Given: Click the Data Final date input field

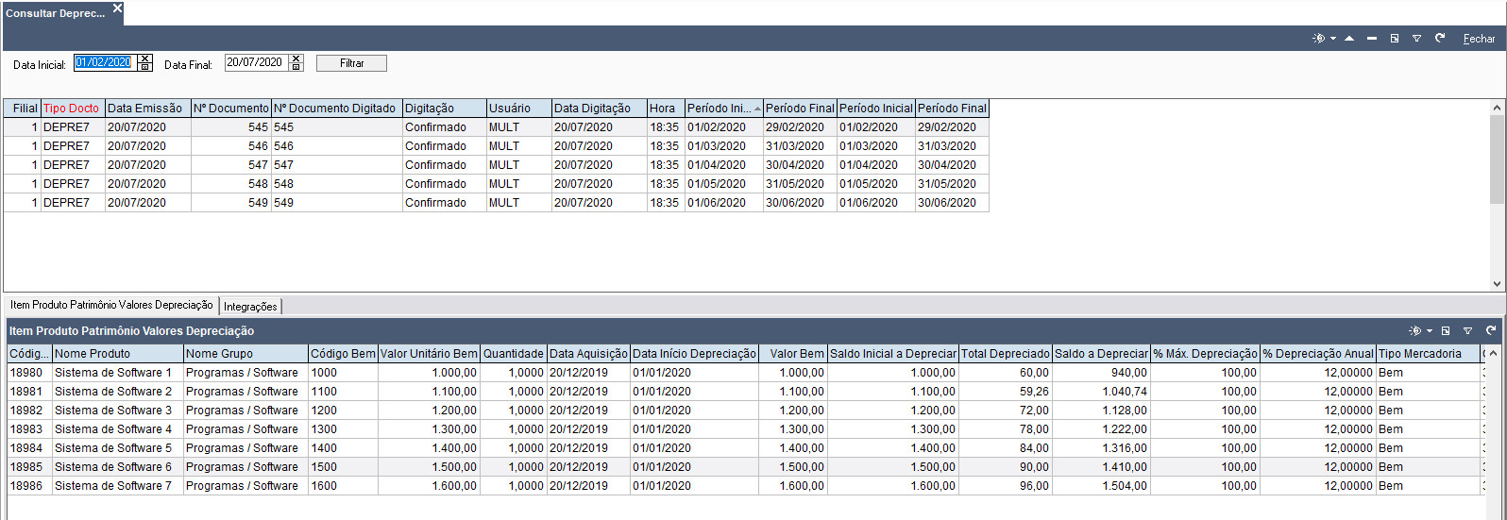Looking at the screenshot, I should click(254, 62).
